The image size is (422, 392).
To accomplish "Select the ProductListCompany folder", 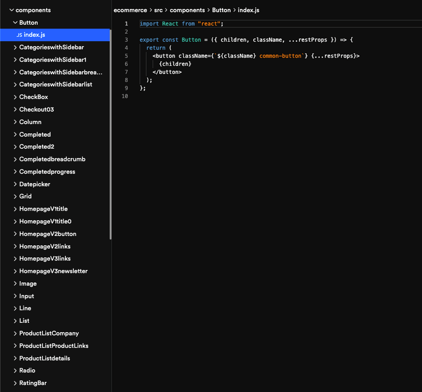I will 49,333.
